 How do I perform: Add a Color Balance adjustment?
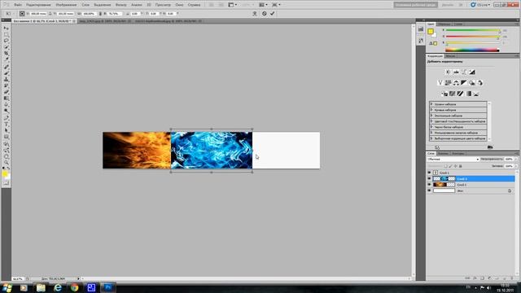tap(456, 83)
